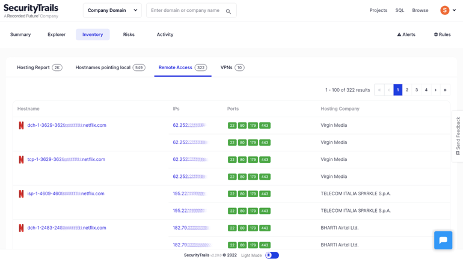The image size is (463, 259).
Task: Go to page 3 of results
Action: pyautogui.click(x=417, y=90)
